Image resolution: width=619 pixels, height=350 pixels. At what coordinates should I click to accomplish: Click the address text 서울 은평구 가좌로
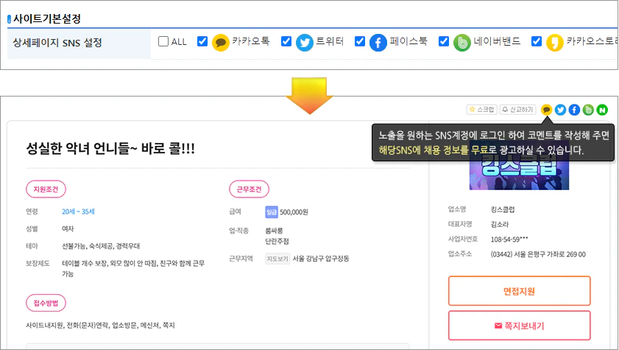point(538,254)
